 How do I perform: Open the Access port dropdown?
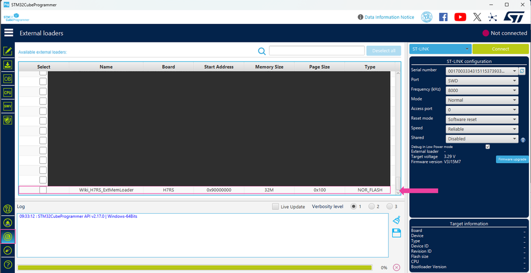click(482, 110)
